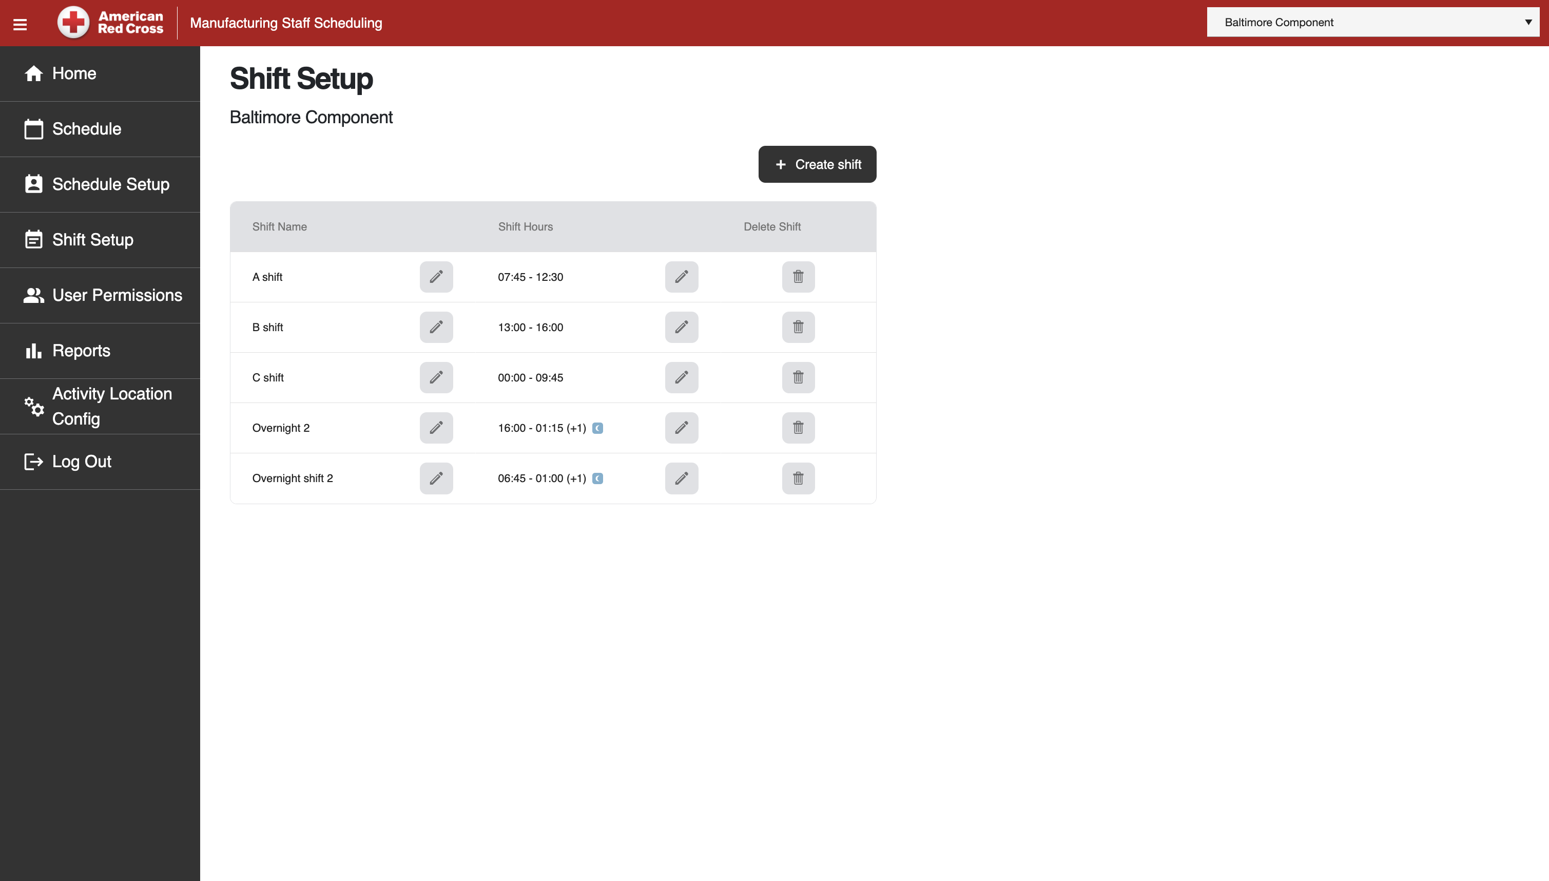Open the Baltimore Component location dropdown
The height and width of the screenshot is (881, 1549).
coord(1373,23)
